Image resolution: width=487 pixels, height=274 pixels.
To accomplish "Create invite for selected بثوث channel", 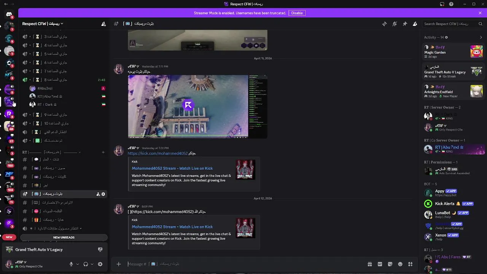I will point(98,194).
